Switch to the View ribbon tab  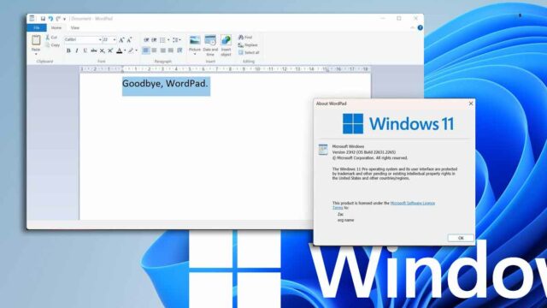click(x=75, y=27)
